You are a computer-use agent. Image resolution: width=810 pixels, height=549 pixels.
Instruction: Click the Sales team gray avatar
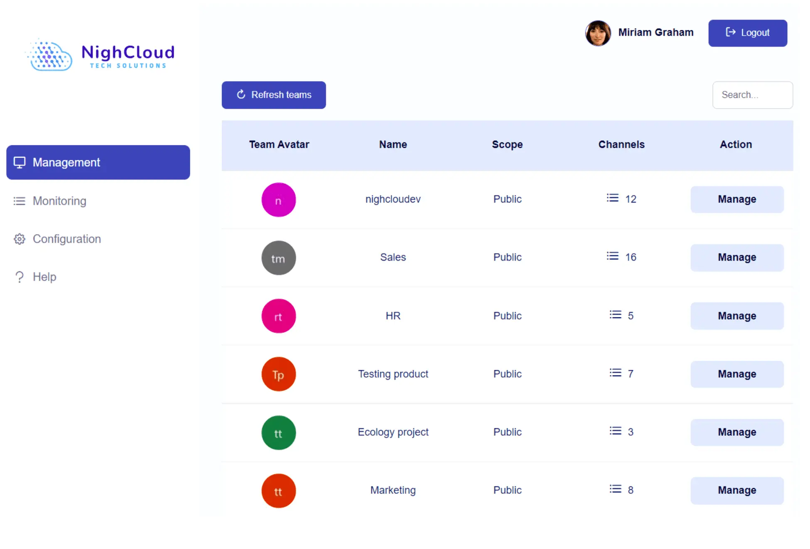[278, 258]
